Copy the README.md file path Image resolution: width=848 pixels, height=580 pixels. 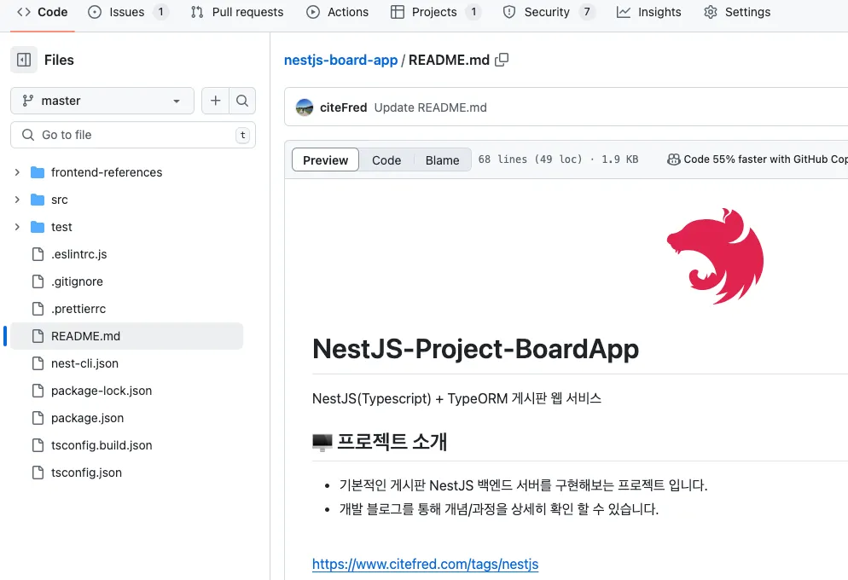(x=502, y=60)
